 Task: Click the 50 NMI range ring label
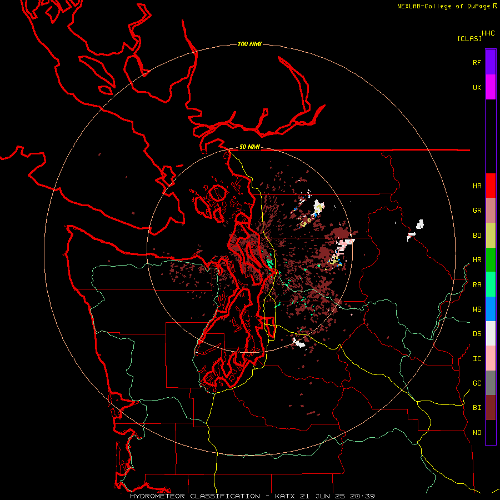[249, 147]
